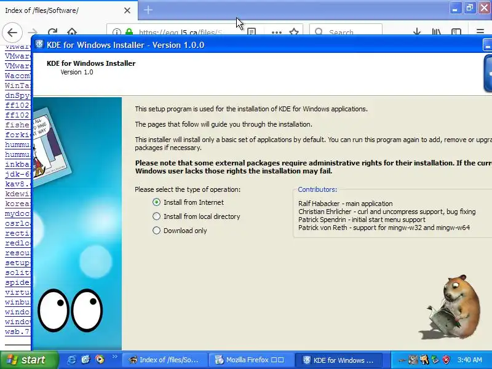Click Patrick von Reth contributor line

tap(384, 228)
